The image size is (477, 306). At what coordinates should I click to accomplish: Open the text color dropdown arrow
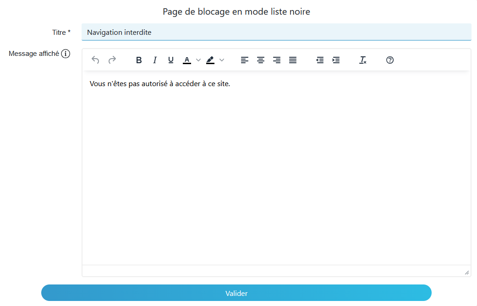pos(198,60)
